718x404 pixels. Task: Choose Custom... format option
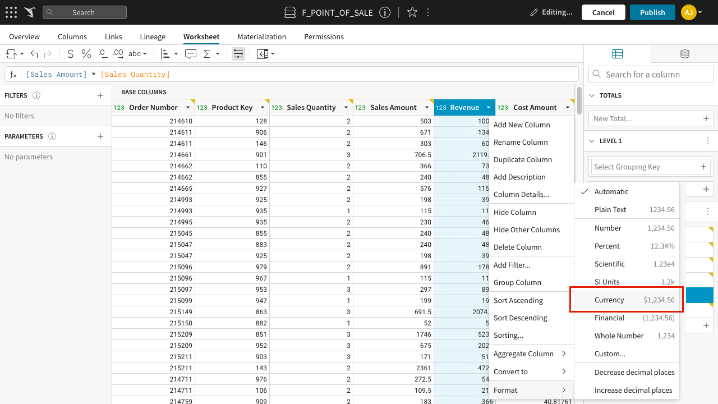pos(627,353)
